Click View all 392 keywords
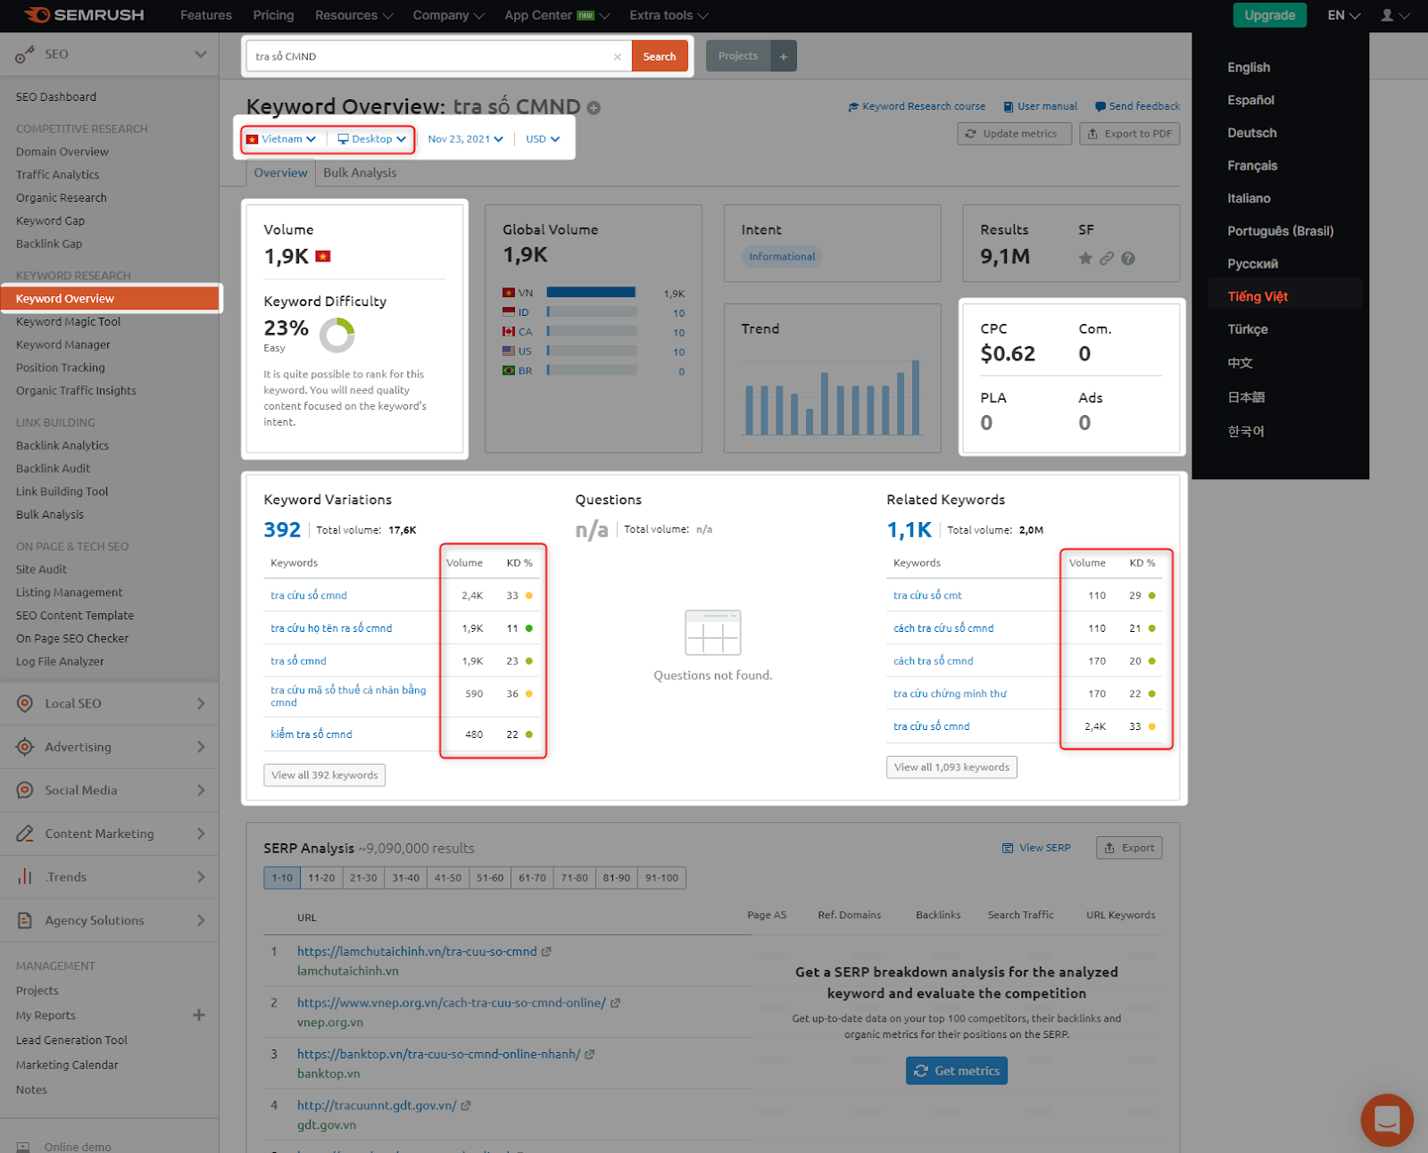 325,775
